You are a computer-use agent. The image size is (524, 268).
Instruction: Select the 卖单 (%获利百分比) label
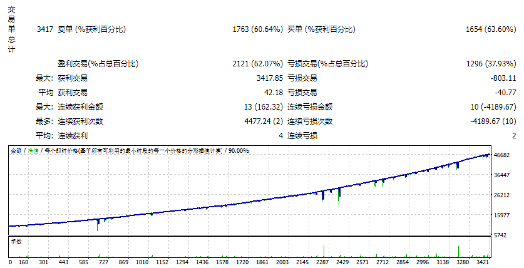click(91, 29)
